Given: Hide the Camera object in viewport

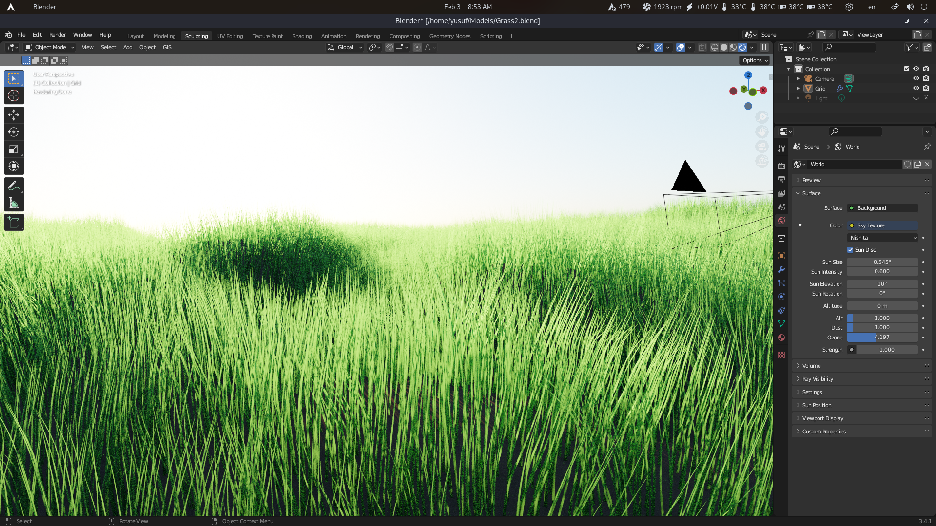Looking at the screenshot, I should coord(916,78).
